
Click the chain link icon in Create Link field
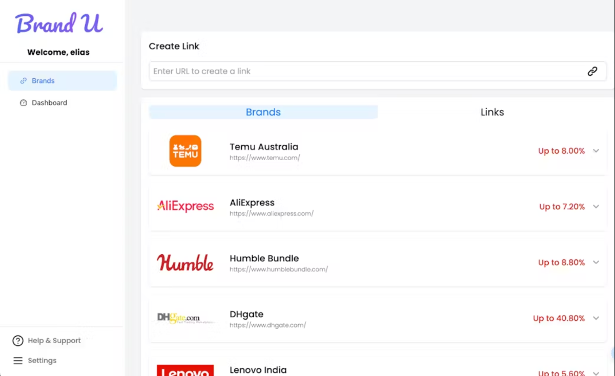coord(592,71)
